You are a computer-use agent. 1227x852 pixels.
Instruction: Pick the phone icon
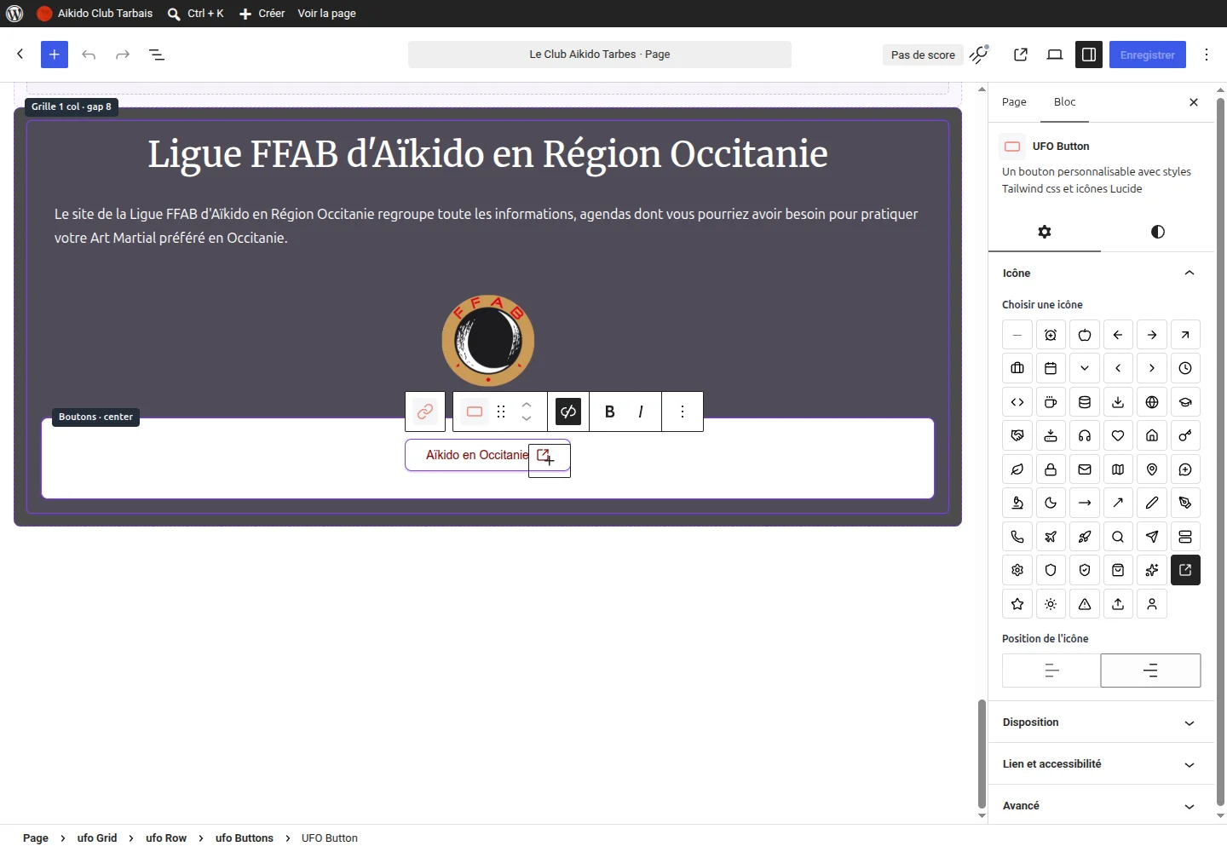[1017, 537]
